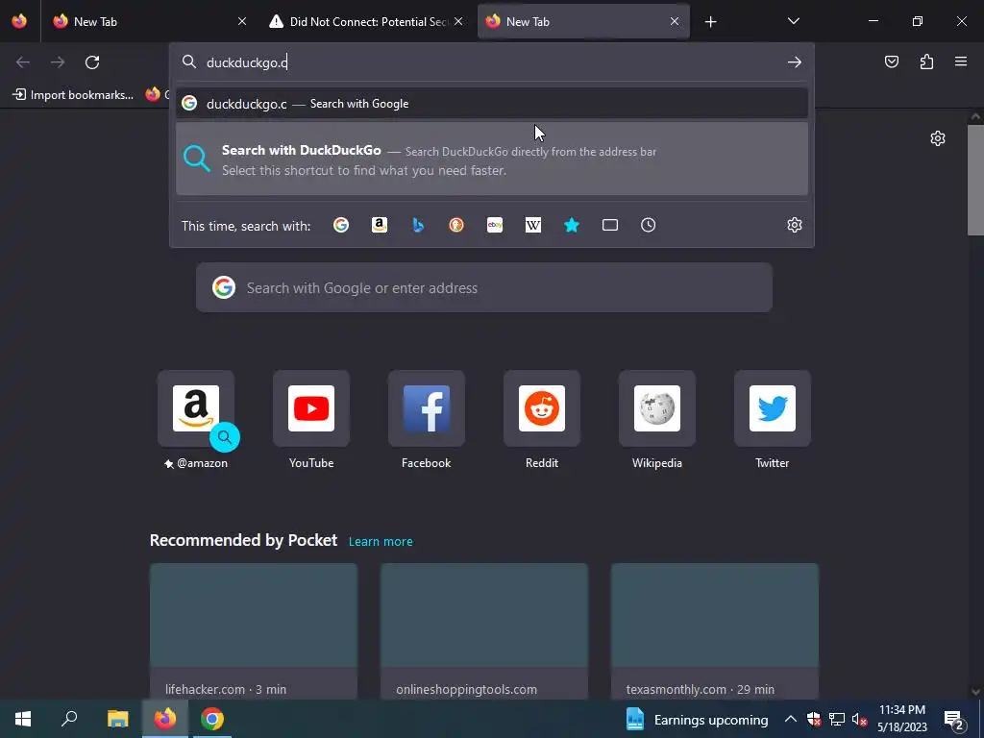
Task: Go forward one page
Action: 57,62
